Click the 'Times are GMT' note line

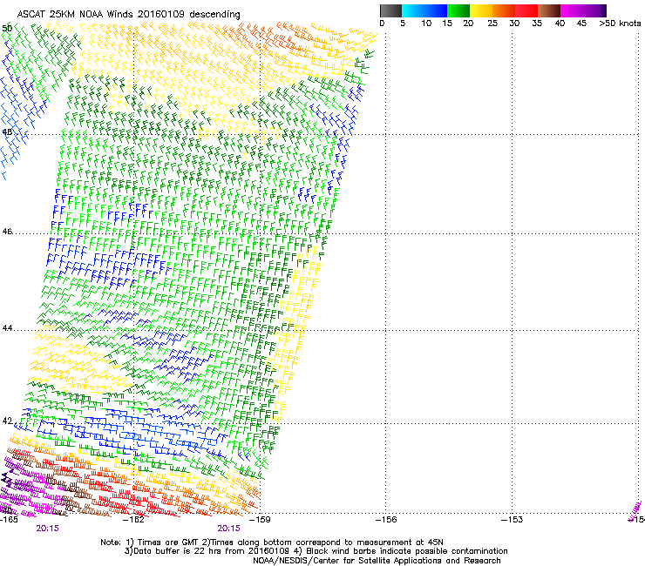point(272,542)
